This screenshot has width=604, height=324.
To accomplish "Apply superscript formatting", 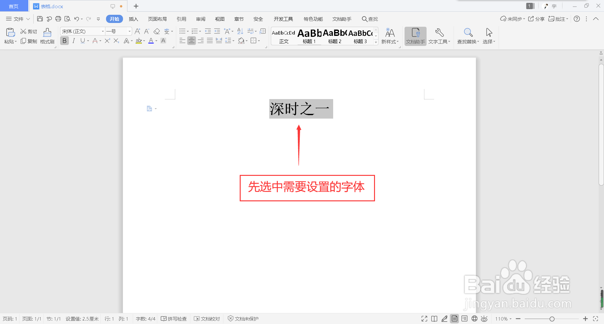I will [x=107, y=41].
